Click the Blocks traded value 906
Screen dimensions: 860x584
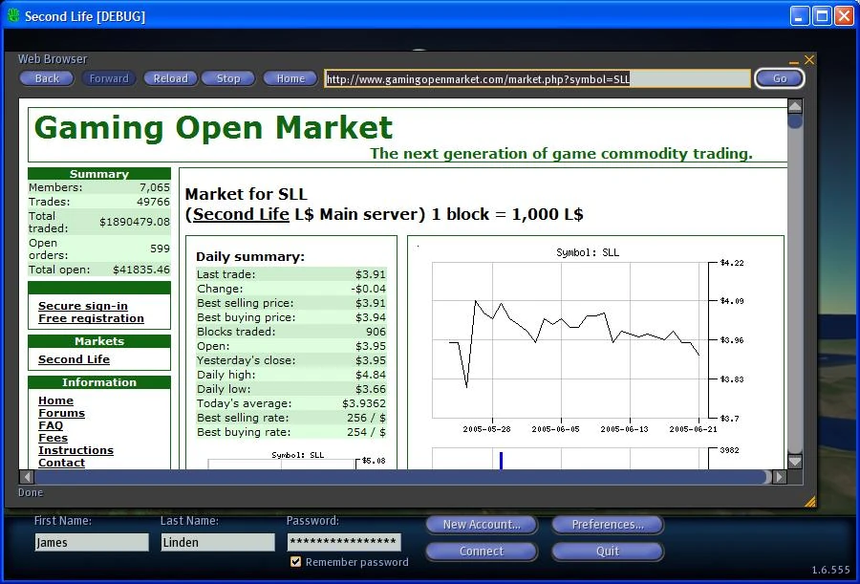[376, 332]
